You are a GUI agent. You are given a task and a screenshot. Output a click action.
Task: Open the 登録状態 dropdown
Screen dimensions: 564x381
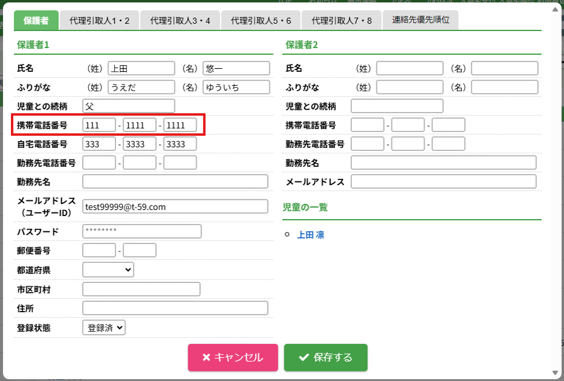[x=104, y=327]
